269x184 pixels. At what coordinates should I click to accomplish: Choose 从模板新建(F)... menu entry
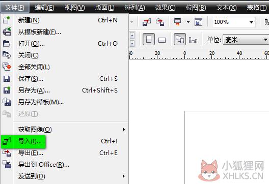65,32
